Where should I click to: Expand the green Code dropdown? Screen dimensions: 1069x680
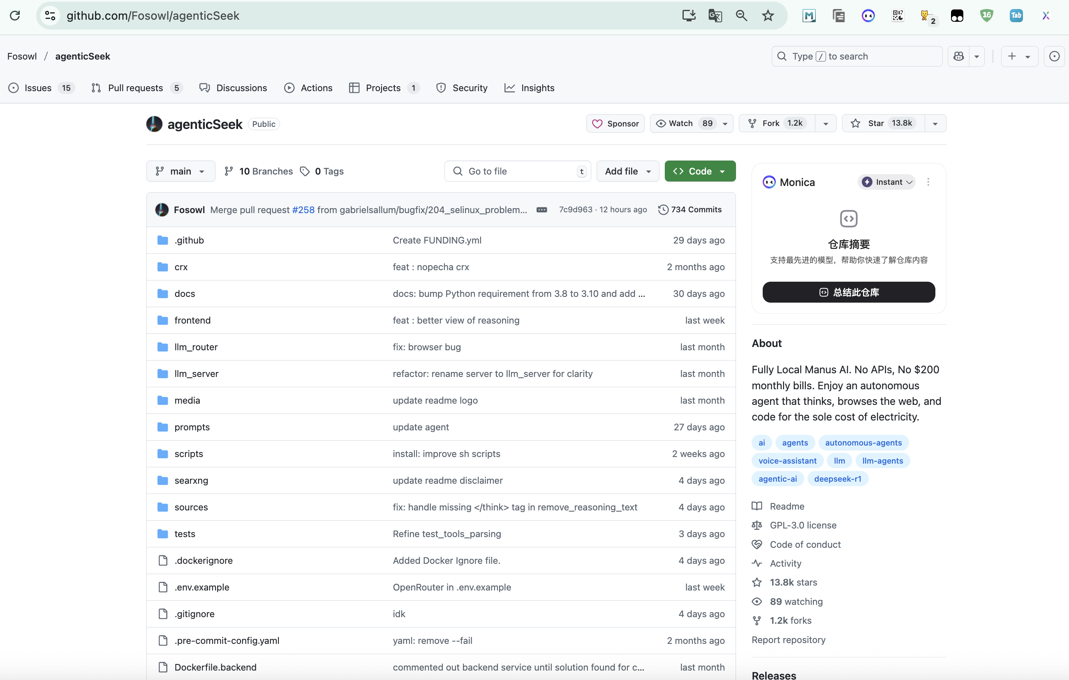[x=700, y=171]
